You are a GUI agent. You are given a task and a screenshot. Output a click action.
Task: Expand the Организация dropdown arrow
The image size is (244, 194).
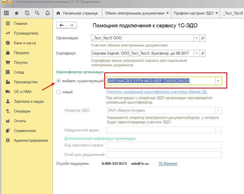[197, 38]
